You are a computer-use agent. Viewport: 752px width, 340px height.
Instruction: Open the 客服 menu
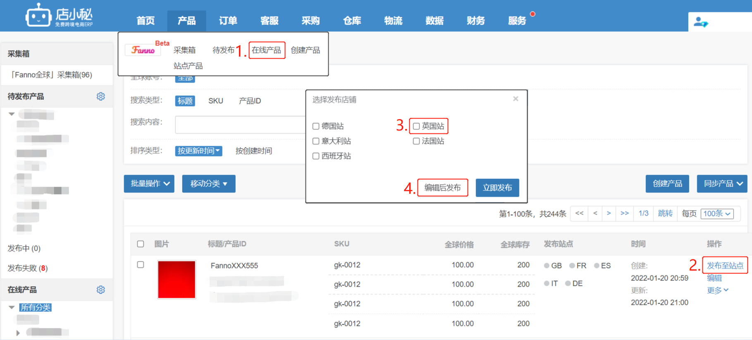pyautogui.click(x=270, y=21)
